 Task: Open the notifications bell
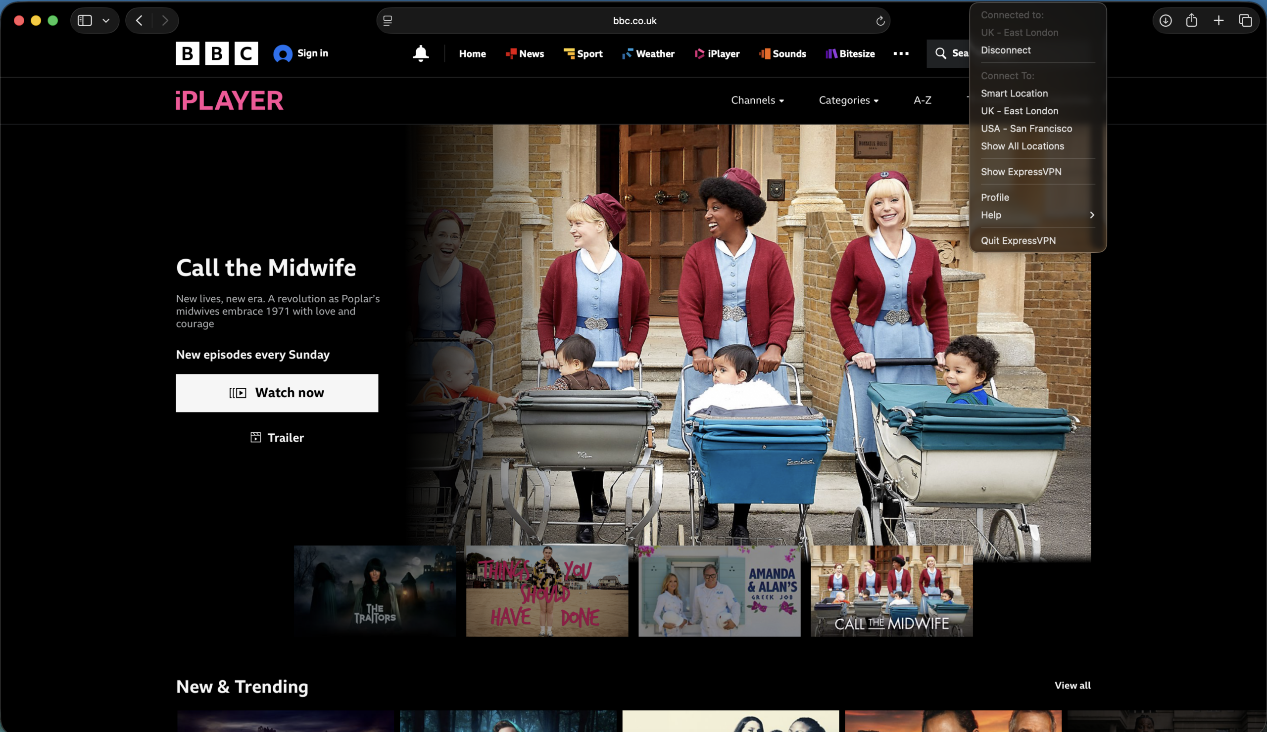pos(421,53)
